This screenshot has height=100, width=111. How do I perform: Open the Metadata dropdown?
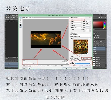[82, 37]
